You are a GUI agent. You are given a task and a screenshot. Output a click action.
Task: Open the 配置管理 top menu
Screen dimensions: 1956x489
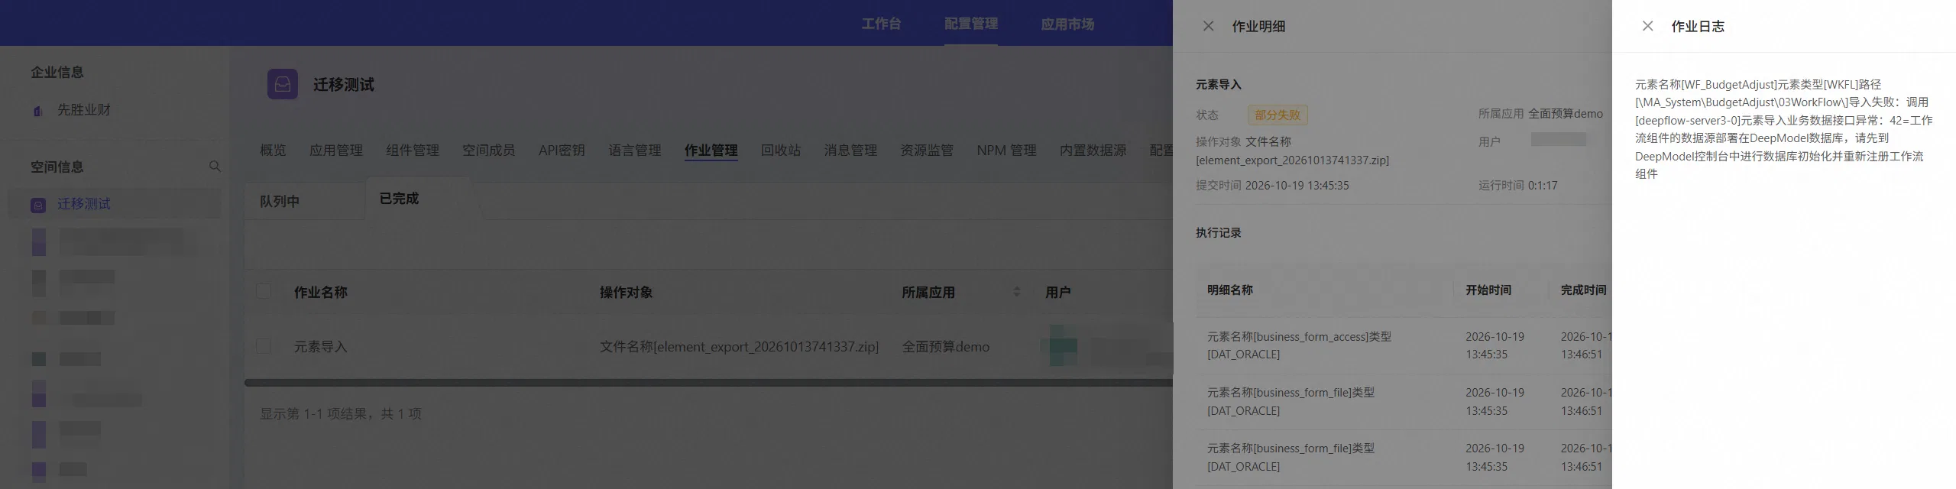(970, 24)
